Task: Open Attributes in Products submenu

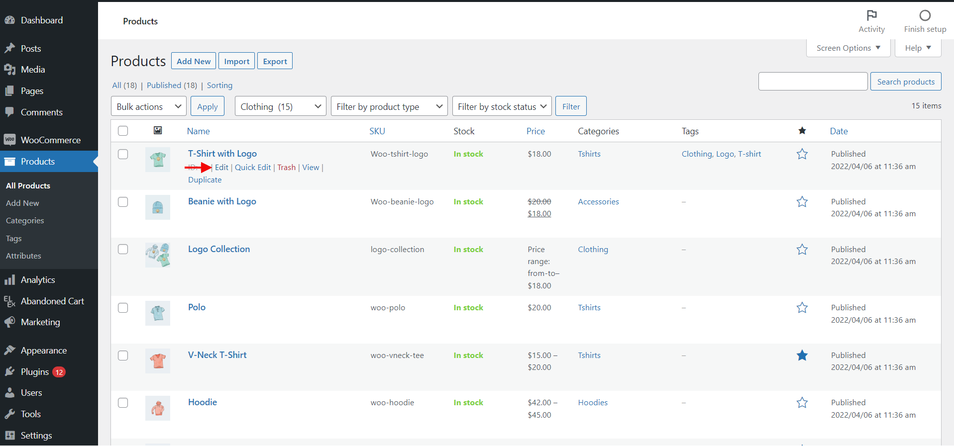Action: point(23,256)
